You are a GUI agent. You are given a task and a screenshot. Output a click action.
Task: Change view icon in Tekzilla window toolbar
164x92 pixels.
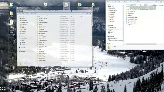pos(83,14)
